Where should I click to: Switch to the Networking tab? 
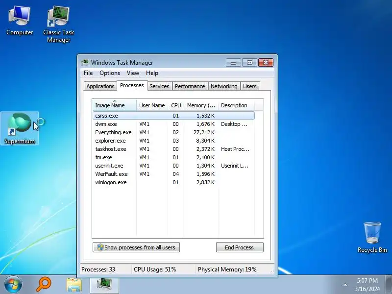(x=224, y=86)
